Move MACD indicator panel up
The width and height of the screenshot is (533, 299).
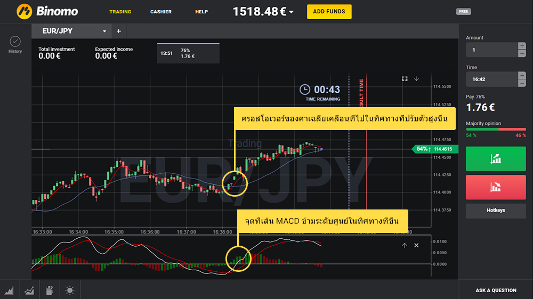(x=404, y=245)
